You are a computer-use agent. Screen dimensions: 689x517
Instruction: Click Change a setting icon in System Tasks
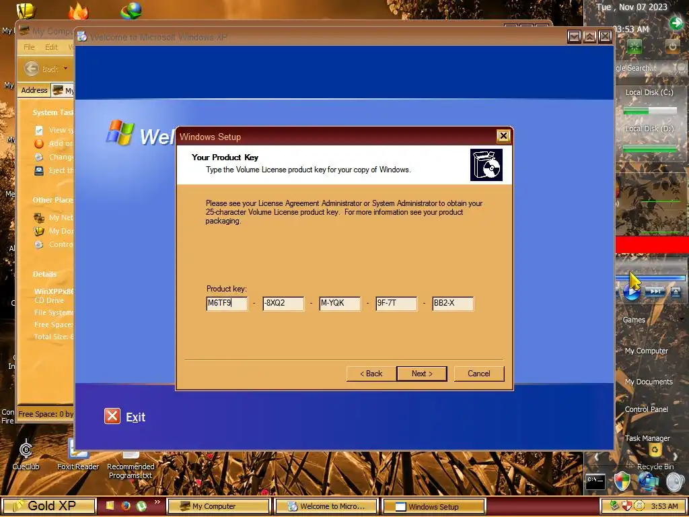(x=39, y=157)
